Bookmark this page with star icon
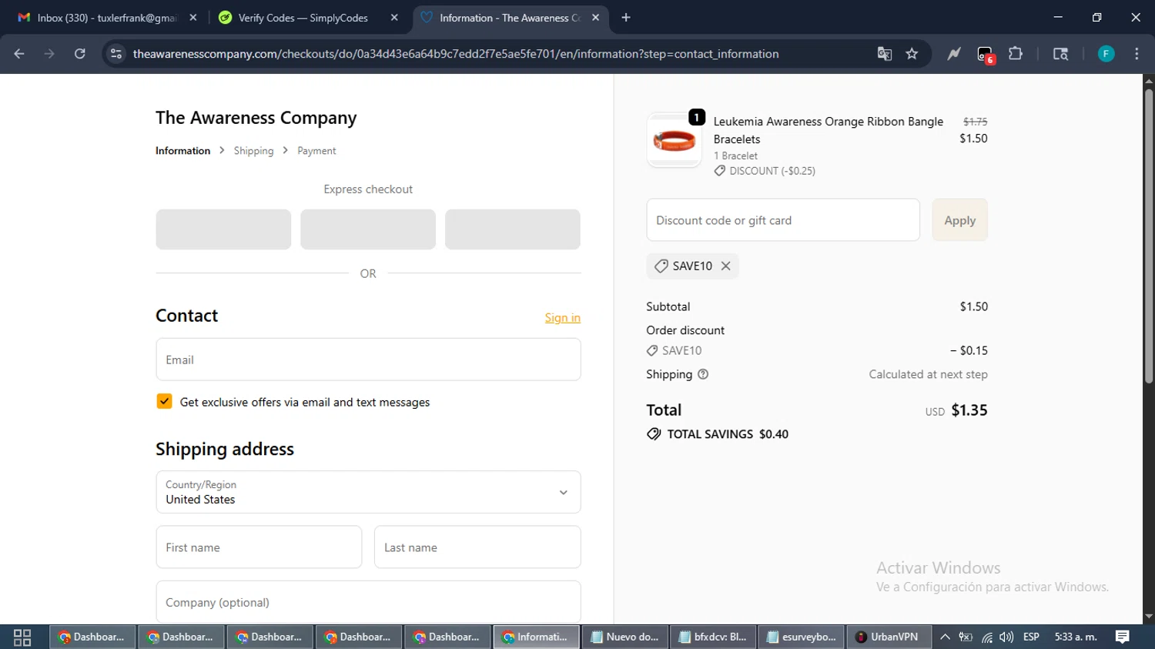Image resolution: width=1155 pixels, height=649 pixels. pos(912,54)
